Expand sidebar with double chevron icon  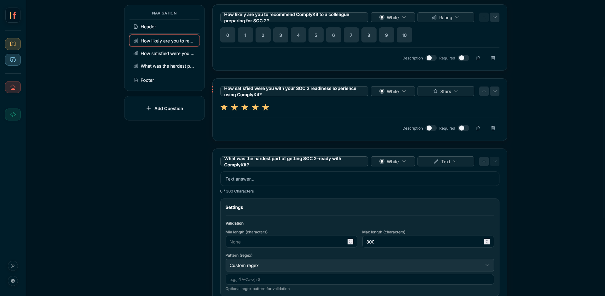[x=13, y=266]
